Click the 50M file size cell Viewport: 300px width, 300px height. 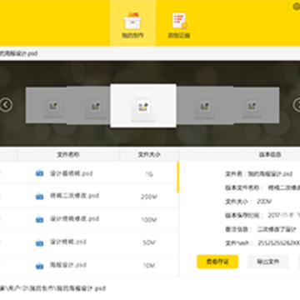[149, 242]
